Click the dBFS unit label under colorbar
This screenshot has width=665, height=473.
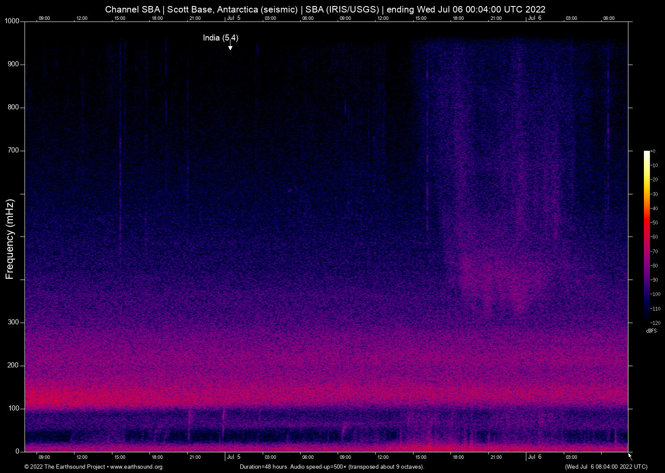(651, 331)
